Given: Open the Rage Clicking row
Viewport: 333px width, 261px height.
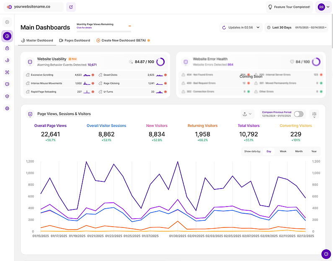Looking at the screenshot, I should [133, 83].
